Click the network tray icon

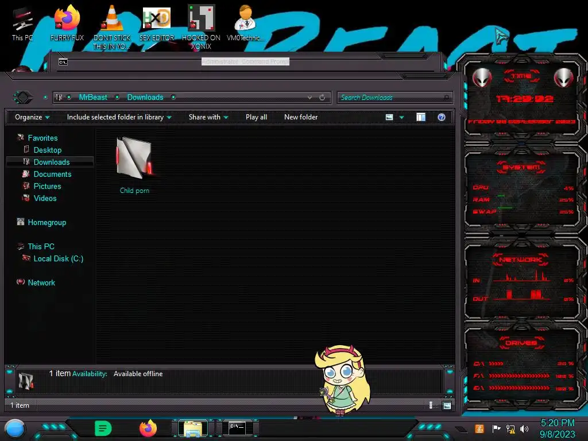(x=510, y=428)
